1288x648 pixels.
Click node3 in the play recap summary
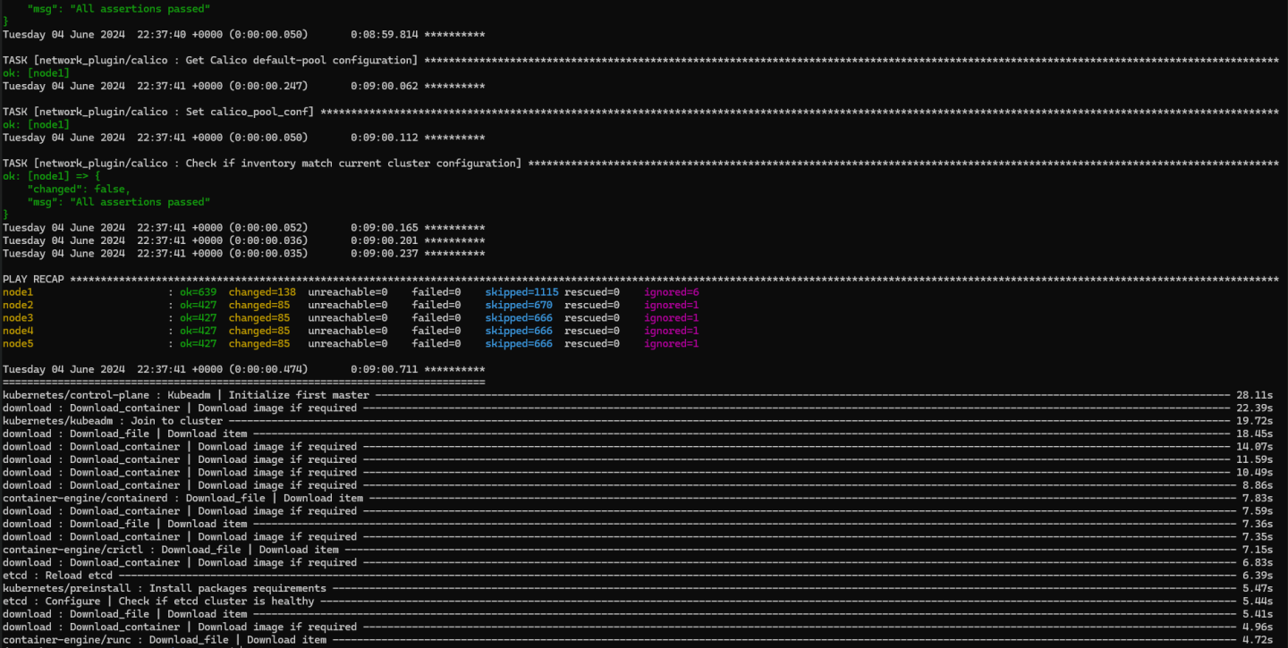[x=17, y=317]
